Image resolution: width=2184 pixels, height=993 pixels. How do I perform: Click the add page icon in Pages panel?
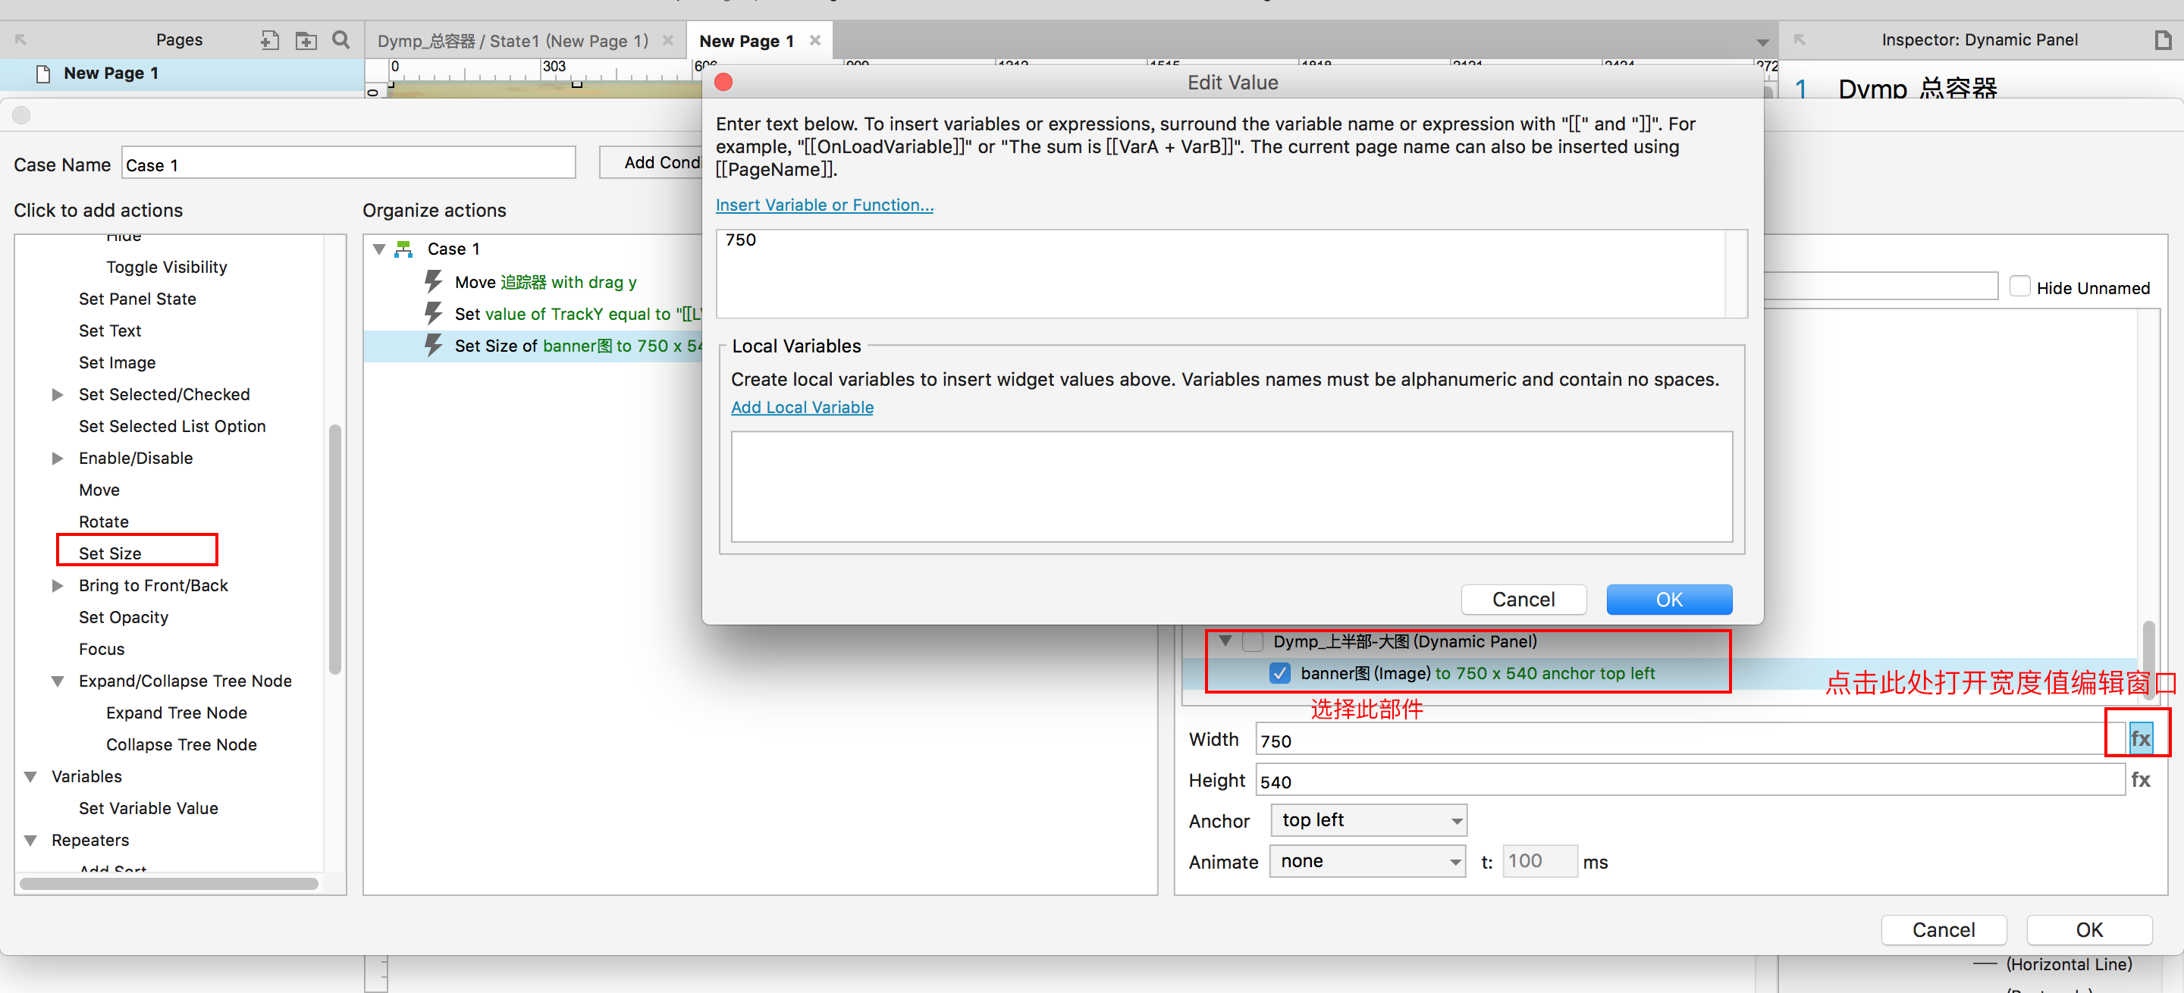pyautogui.click(x=270, y=40)
